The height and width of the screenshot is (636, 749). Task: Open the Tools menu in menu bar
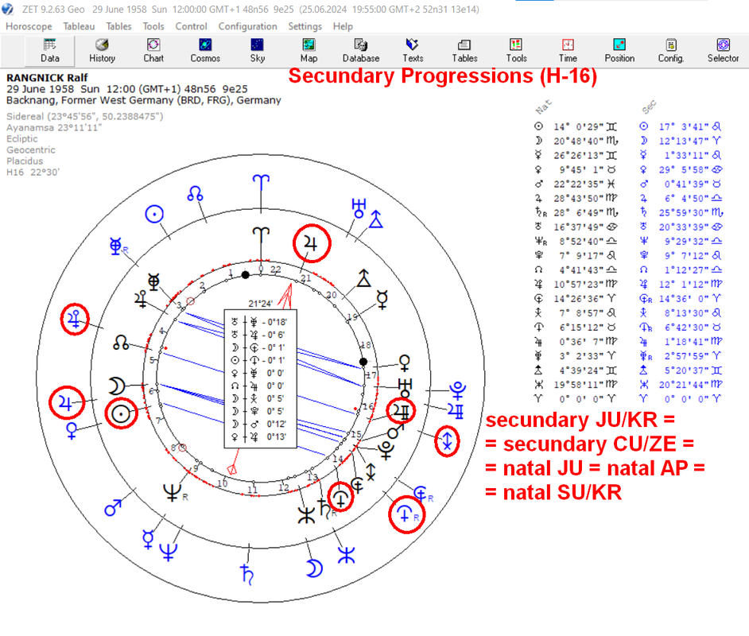pos(153,26)
